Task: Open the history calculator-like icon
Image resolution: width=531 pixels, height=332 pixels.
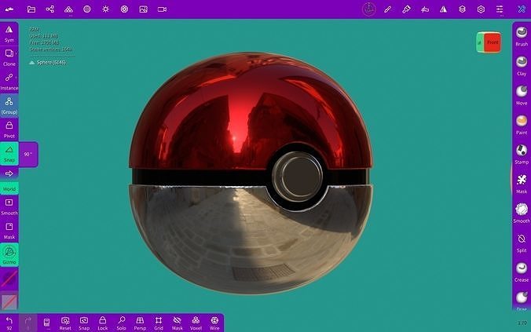Action: pyautogui.click(x=46, y=323)
